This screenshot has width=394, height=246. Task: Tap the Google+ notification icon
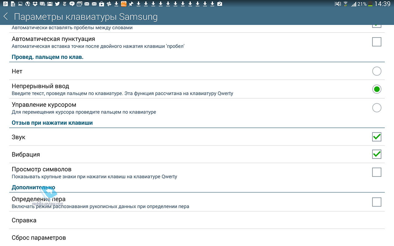click(5, 4)
